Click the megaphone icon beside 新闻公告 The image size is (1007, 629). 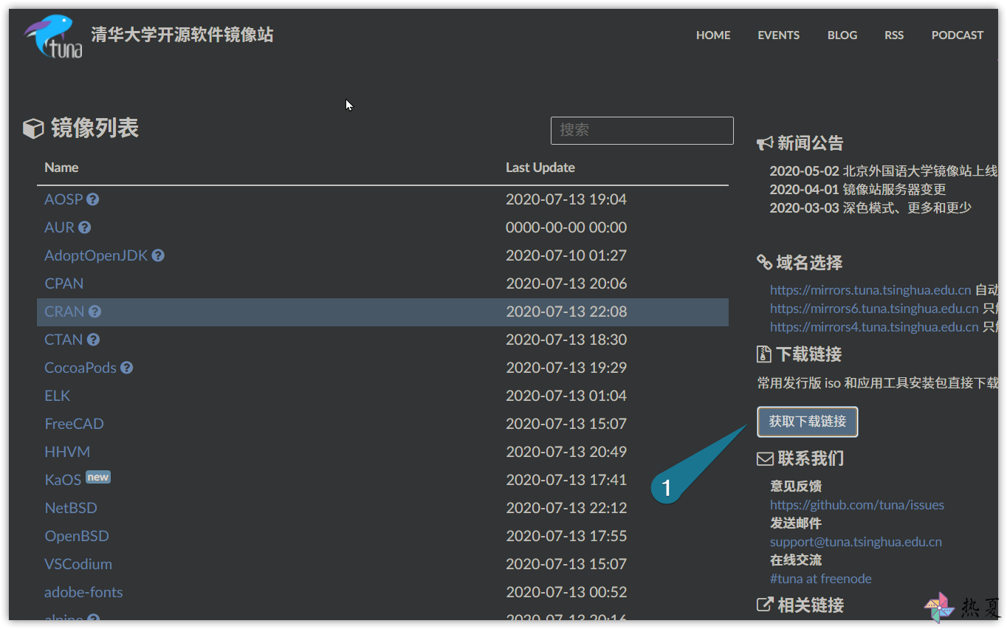coord(765,143)
